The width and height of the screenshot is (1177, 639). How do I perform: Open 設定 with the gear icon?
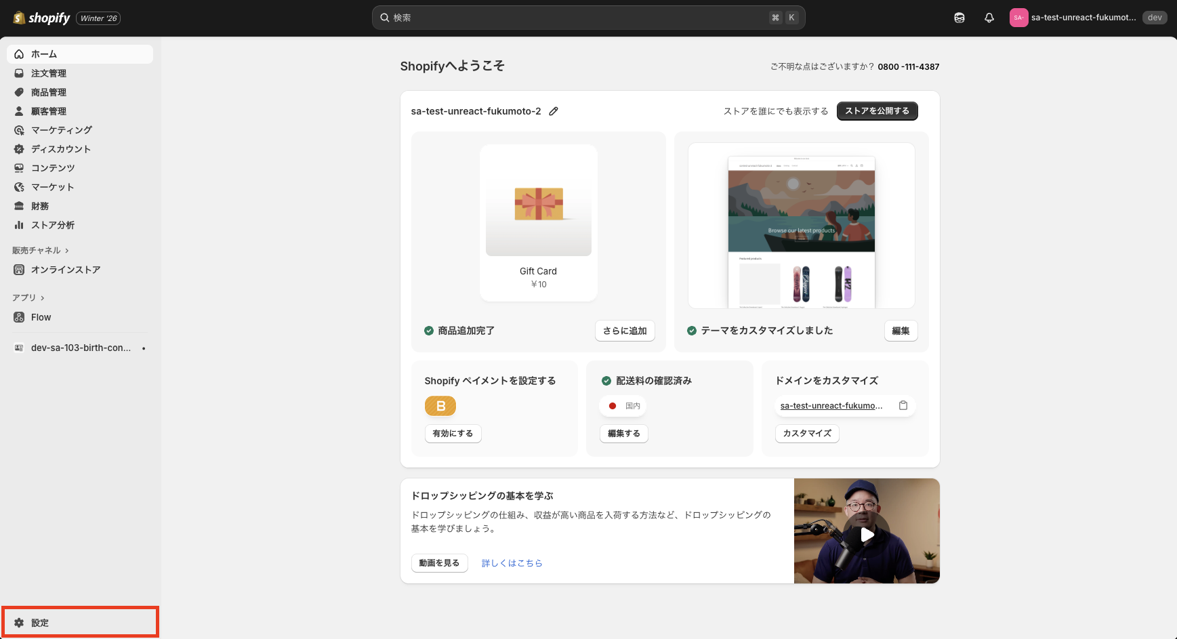39,622
